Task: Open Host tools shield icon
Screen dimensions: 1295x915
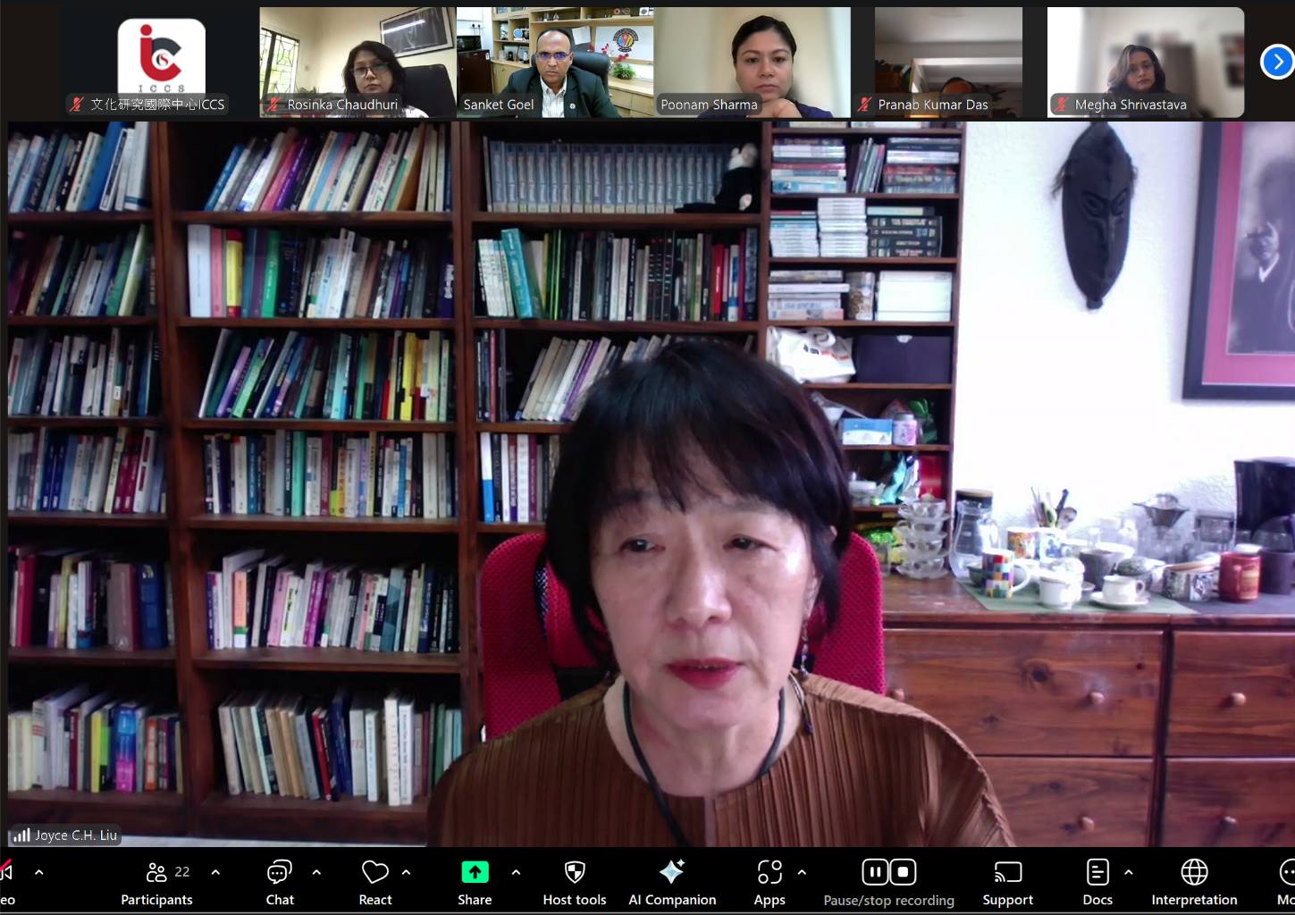Action: coord(575,882)
